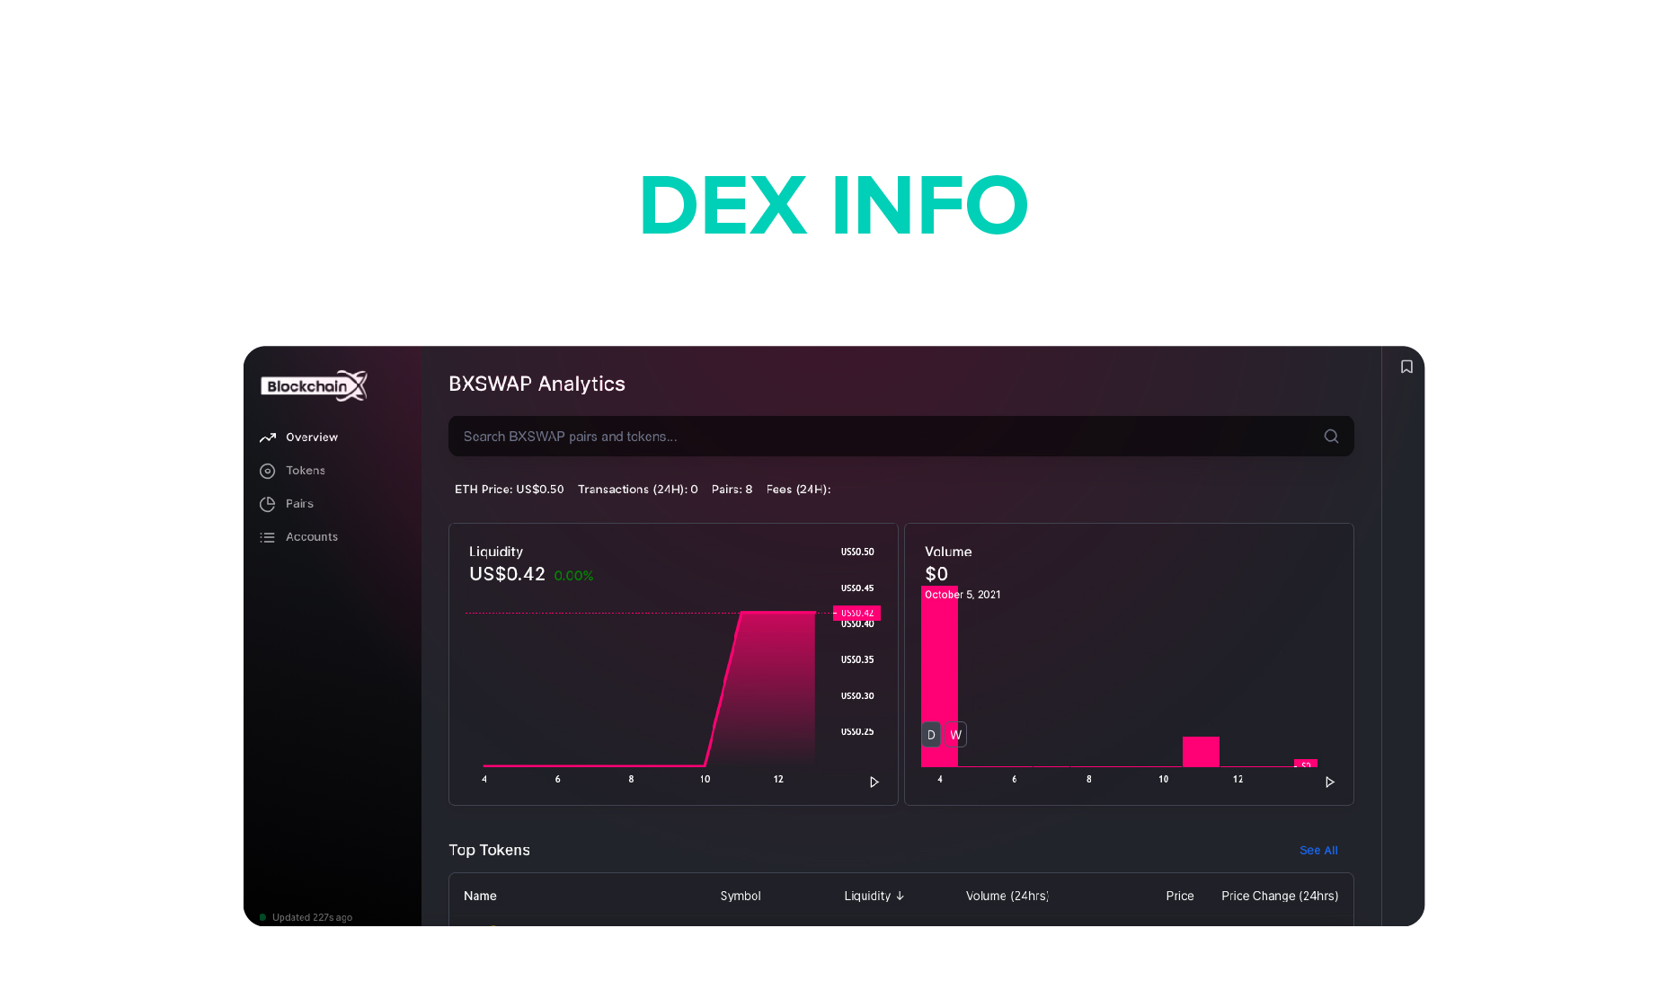Click the green status dot by Updated
Screen dimensions: 1668x981
pyautogui.click(x=262, y=917)
